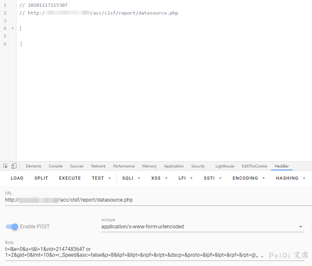
Task: Open the enctype dropdown
Action: click(203, 227)
